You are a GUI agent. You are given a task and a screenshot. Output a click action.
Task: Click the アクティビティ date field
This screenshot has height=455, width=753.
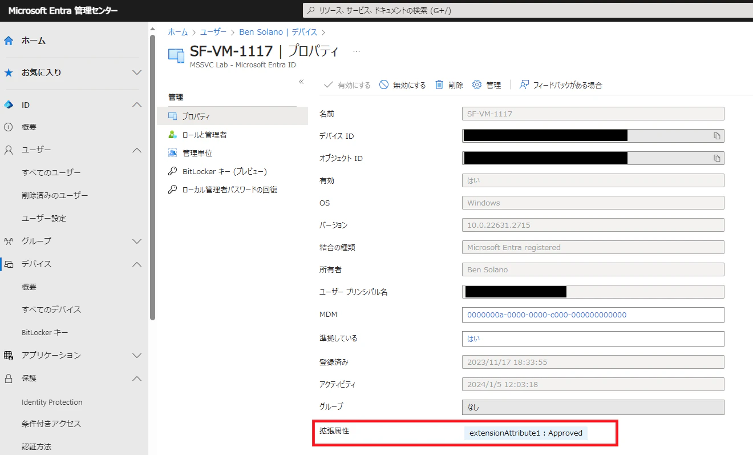[593, 384]
